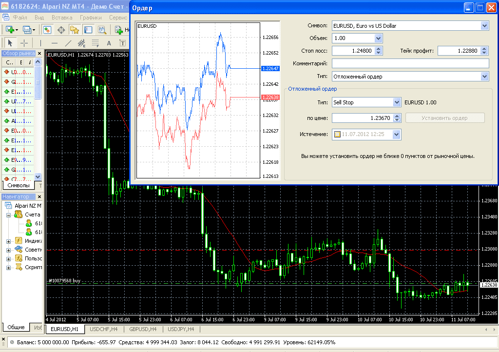Screen dimensions: 499x352
Task: Click the #10079568 buy order label on chart
Action: (64, 280)
